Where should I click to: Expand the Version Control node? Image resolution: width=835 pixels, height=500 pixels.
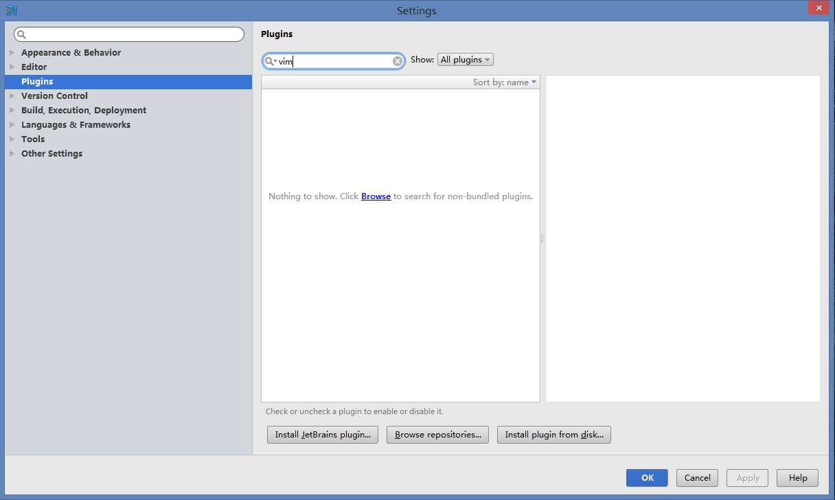coord(12,95)
